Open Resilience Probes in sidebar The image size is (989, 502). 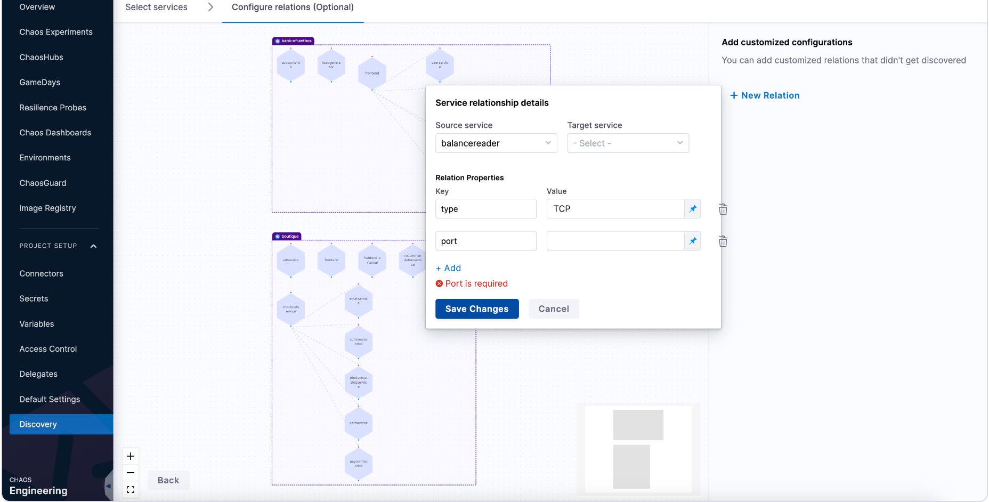[53, 108]
